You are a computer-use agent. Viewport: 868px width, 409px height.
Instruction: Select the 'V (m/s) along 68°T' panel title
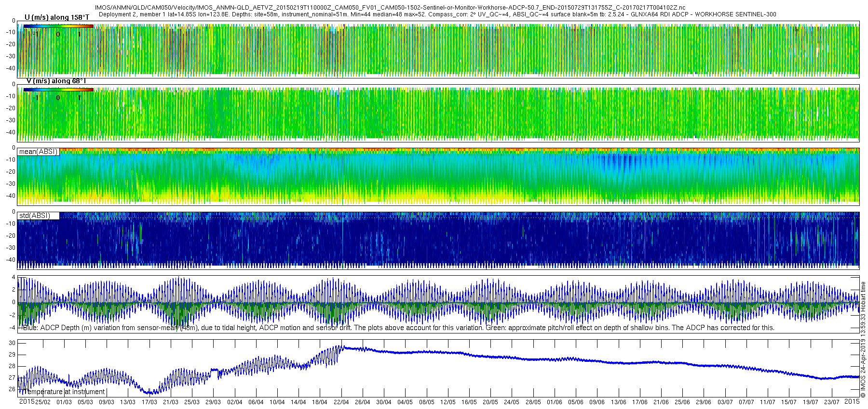pos(56,81)
